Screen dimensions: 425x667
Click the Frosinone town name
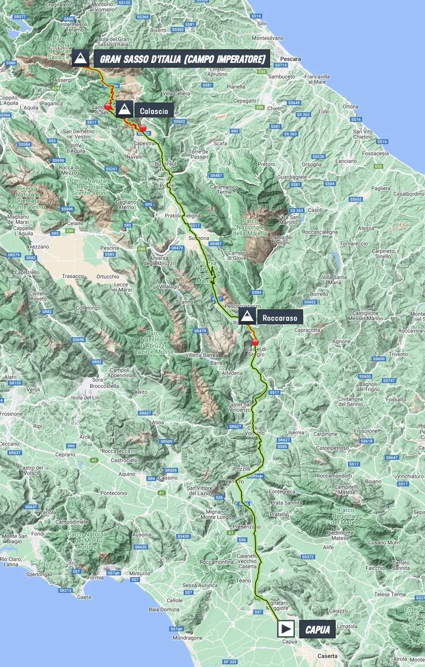click(x=11, y=414)
